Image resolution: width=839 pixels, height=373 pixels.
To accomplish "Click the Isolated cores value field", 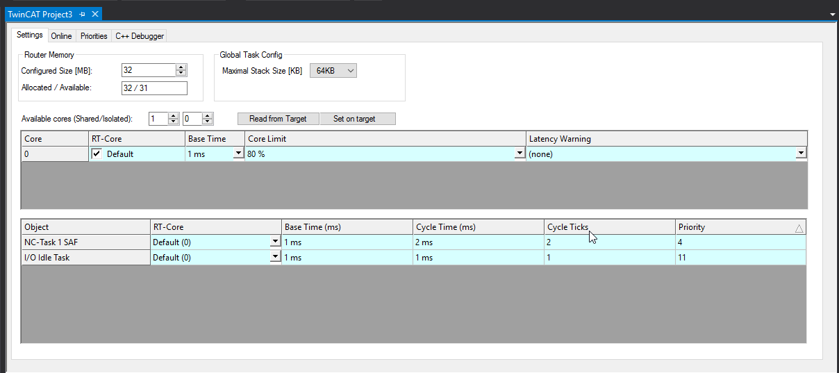I will tap(192, 119).
